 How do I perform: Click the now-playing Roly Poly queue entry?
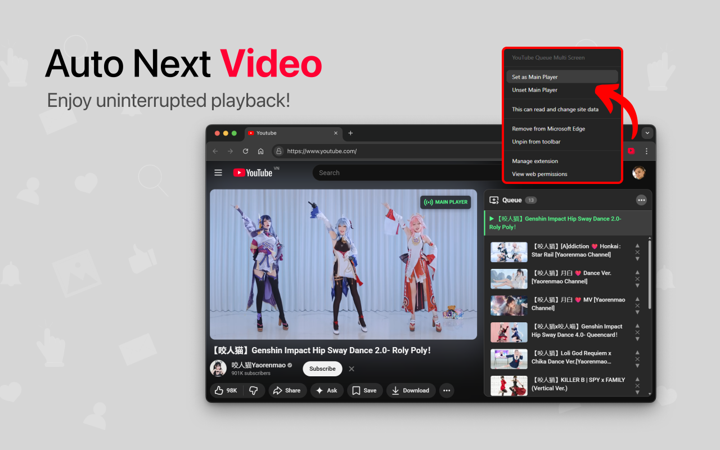[x=568, y=223]
